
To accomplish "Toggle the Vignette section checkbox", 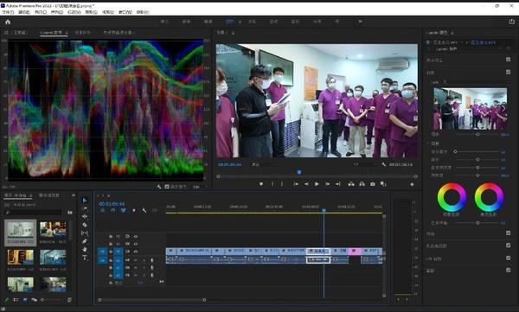I will (x=508, y=271).
